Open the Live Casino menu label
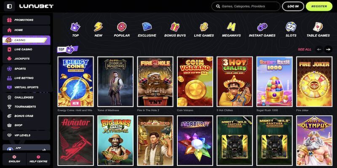This screenshot has height=168, width=337. (x=23, y=50)
